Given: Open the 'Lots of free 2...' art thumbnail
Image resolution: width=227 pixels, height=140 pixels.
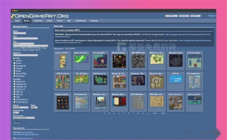Looking at the screenshot, I should 63,61.
